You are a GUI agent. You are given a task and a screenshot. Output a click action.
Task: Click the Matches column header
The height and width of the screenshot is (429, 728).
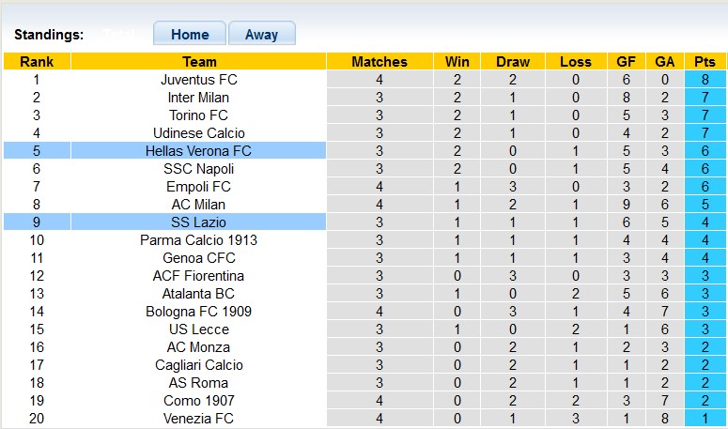[x=379, y=62]
